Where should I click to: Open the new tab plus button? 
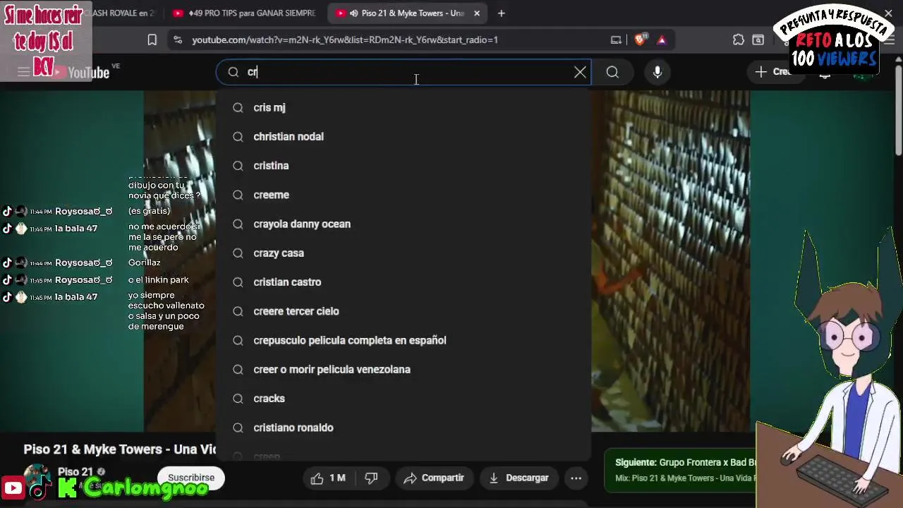point(501,13)
